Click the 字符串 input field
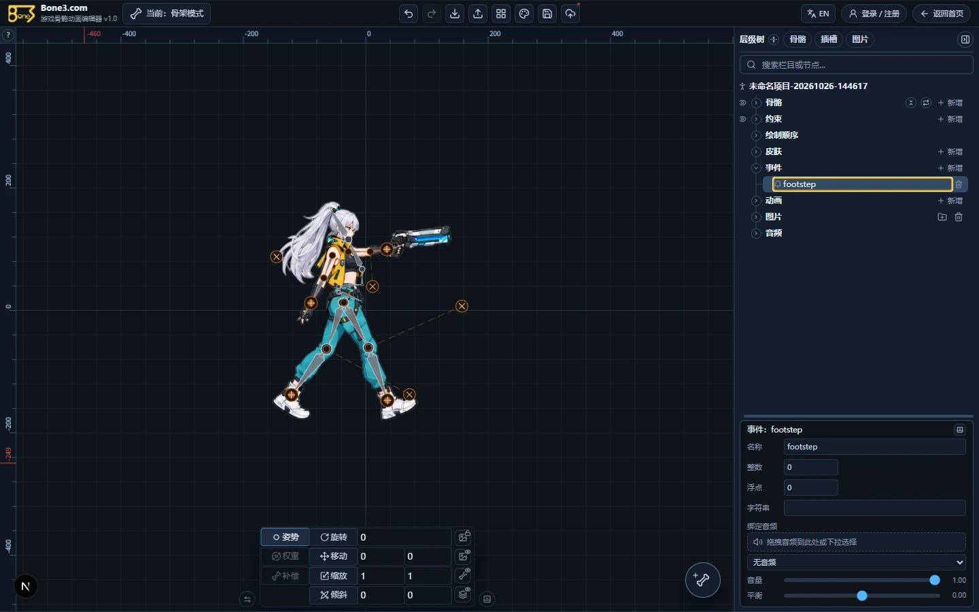The height and width of the screenshot is (612, 979). (x=875, y=508)
